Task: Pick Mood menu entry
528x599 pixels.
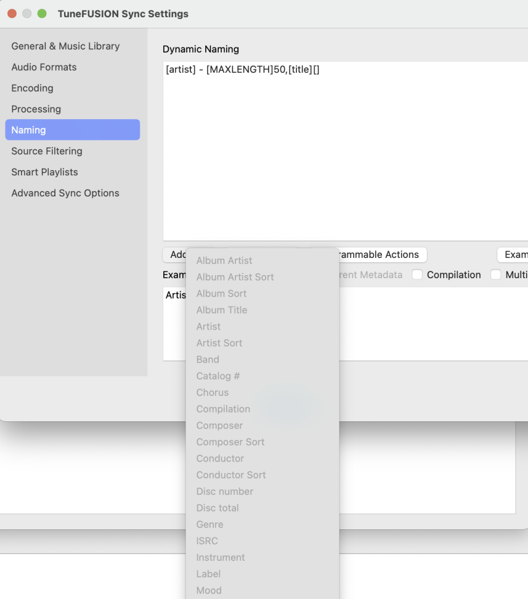Action: coord(262,590)
